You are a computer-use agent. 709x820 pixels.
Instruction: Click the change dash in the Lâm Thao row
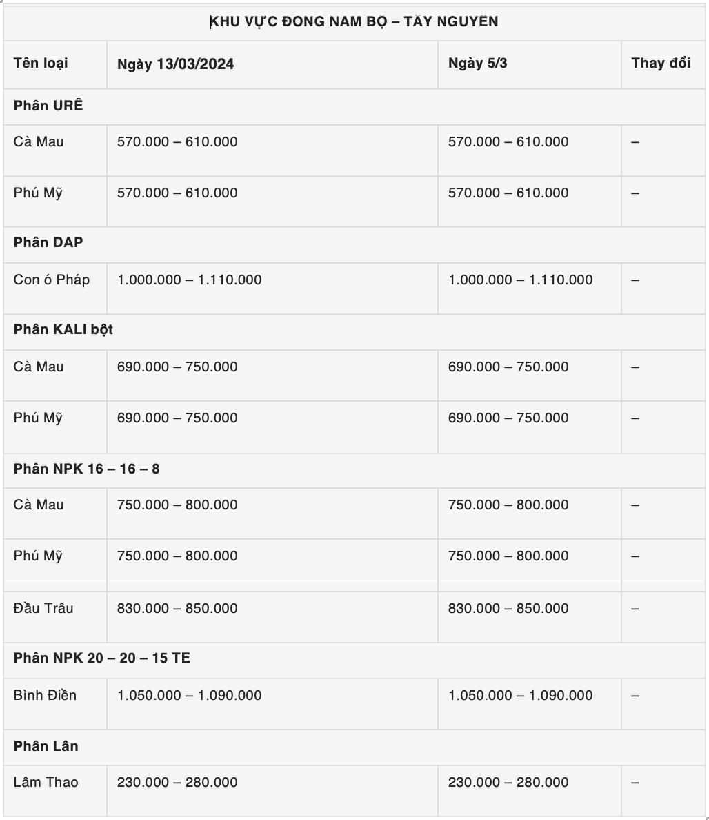(635, 783)
